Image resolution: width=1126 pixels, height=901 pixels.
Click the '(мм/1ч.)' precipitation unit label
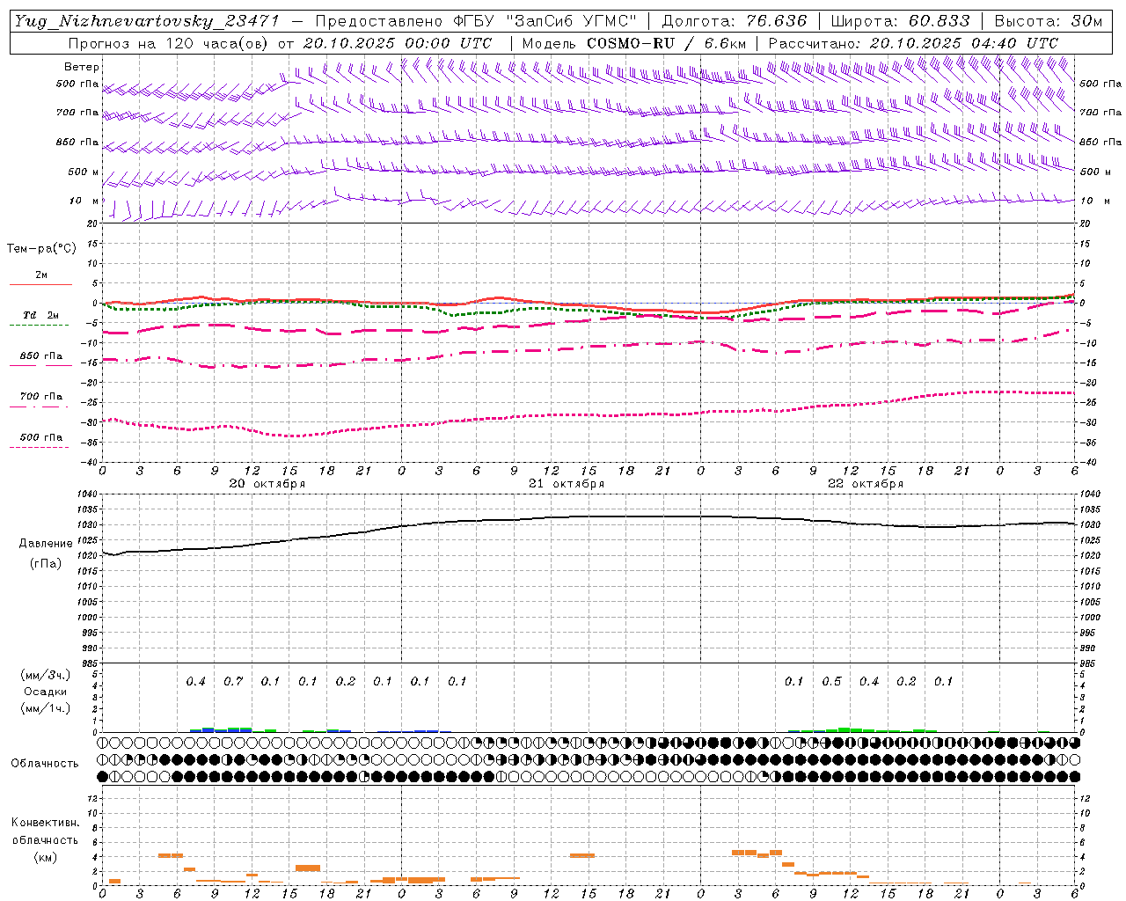pos(46,708)
